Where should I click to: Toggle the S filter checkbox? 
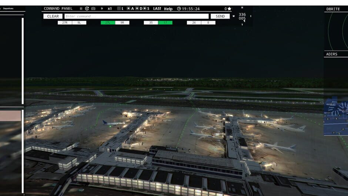point(144,9)
